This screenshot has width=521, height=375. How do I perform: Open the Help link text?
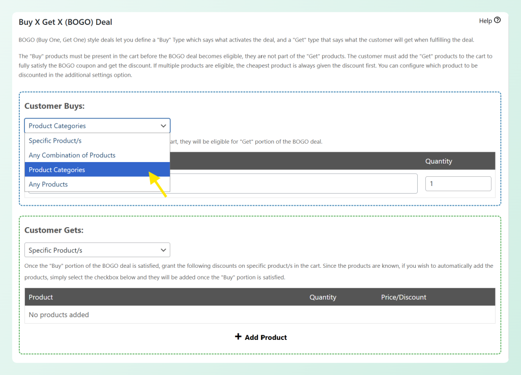click(x=485, y=21)
